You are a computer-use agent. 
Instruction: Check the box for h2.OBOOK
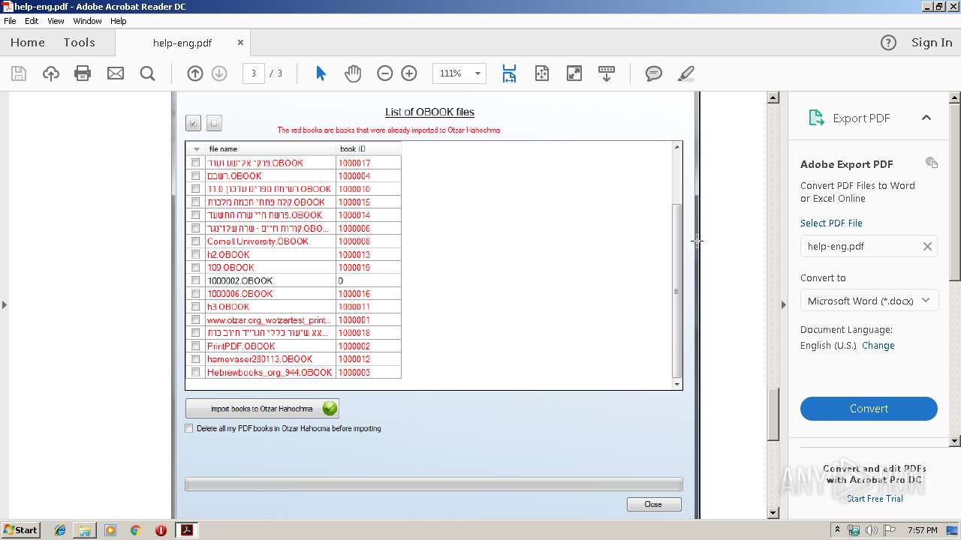pyautogui.click(x=196, y=254)
